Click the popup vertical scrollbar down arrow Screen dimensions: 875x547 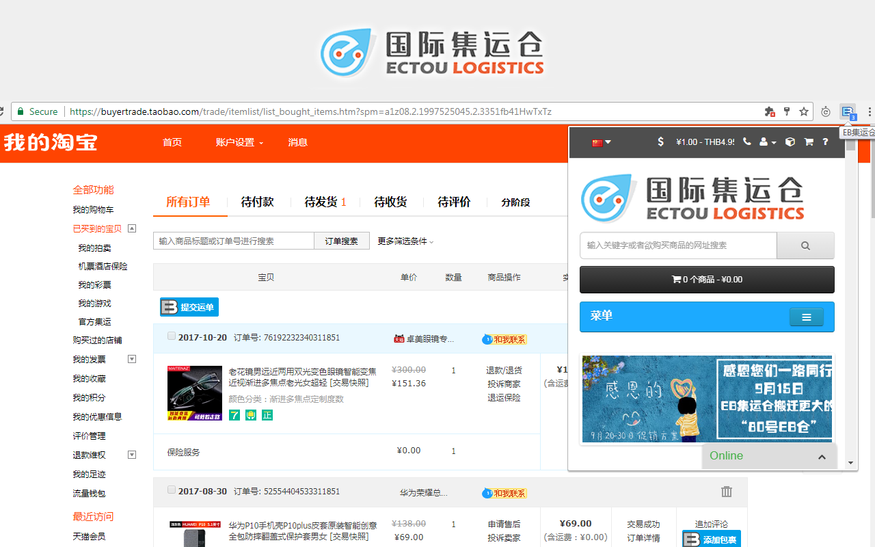851,464
